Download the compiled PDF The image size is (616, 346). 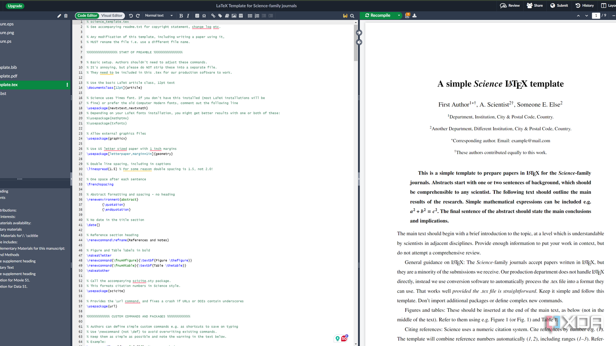[414, 15]
